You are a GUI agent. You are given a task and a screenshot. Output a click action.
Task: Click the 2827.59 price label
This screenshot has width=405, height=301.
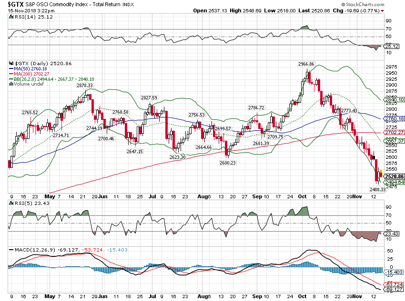click(x=149, y=97)
